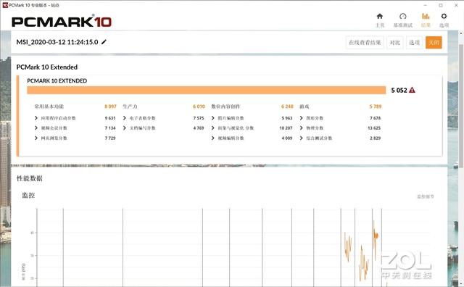464x287 pixels.
Task: Open the Monitoring details (监控细节) link
Action: (426, 196)
